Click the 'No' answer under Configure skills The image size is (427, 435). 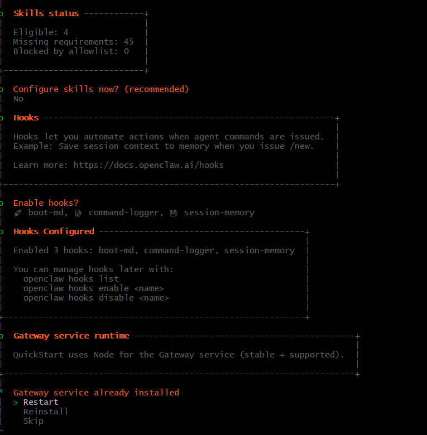coord(18,99)
